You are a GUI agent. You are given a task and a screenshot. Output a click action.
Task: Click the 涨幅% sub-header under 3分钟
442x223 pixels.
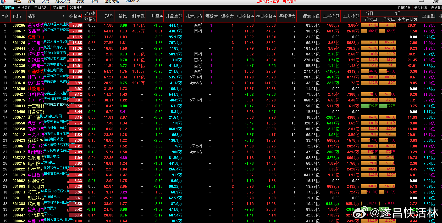[90, 19]
